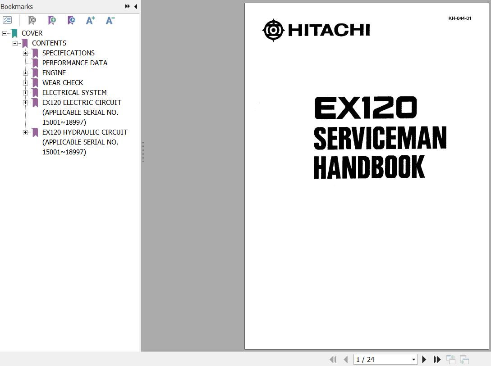The width and height of the screenshot is (491, 366).
Task: Click the Hitachi logo on the cover page
Action: coord(316,30)
